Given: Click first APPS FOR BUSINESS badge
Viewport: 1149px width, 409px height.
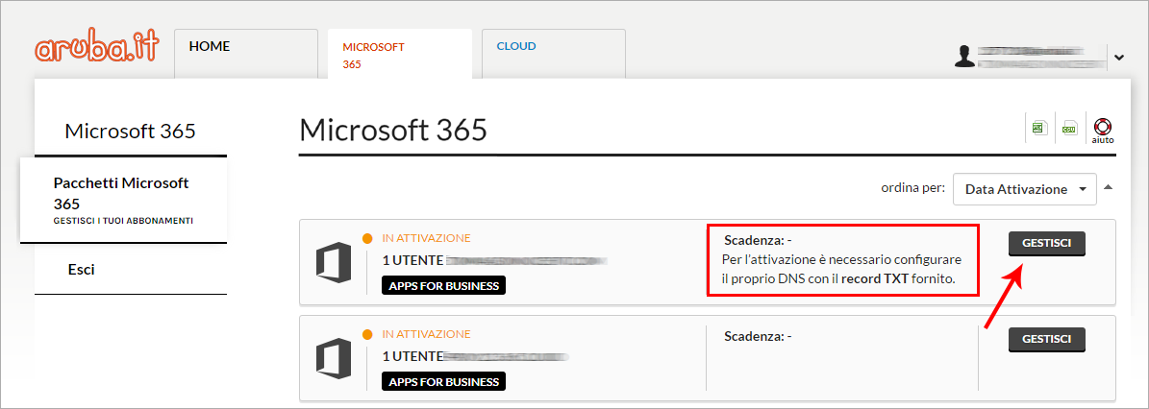Looking at the screenshot, I should pos(443,285).
